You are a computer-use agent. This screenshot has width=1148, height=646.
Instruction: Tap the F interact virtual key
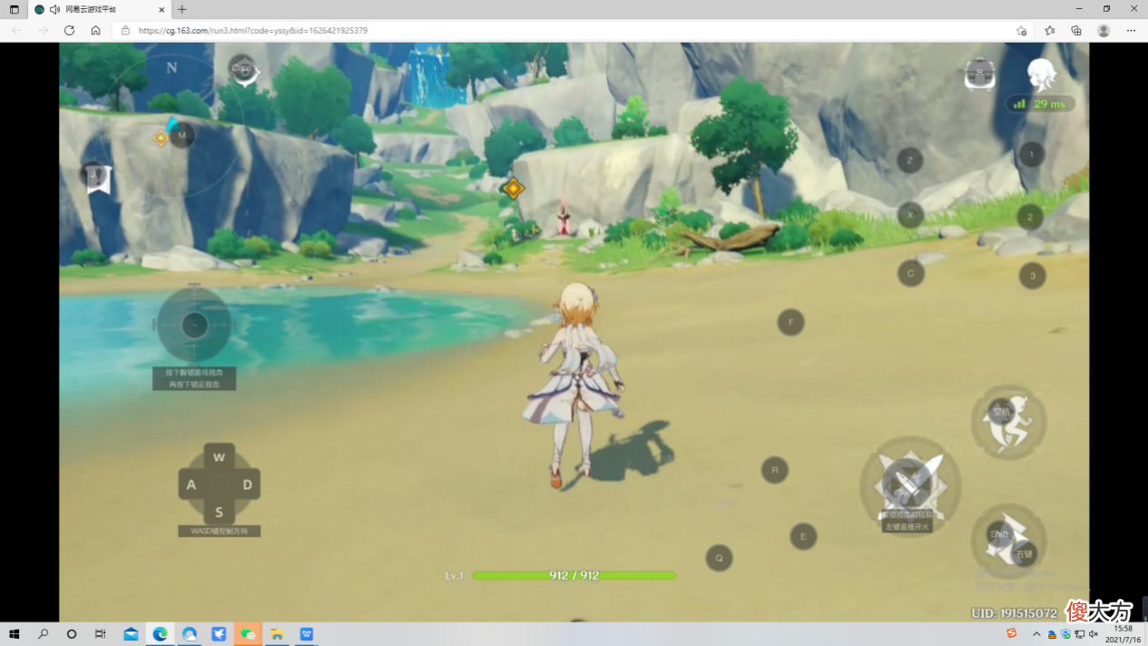790,322
